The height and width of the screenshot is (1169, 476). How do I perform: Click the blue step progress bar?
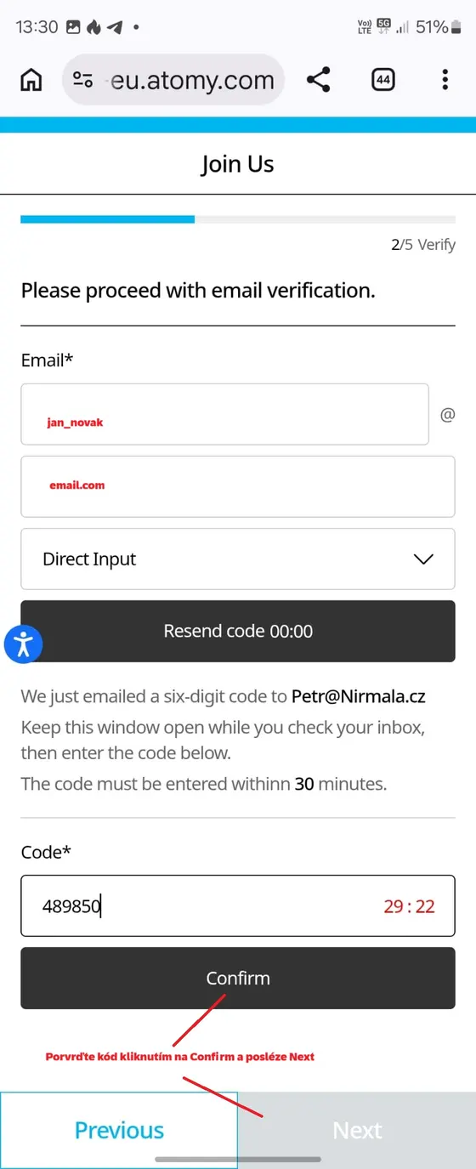108,219
